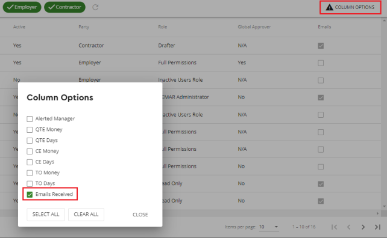Toggle the Employer filter chip
The width and height of the screenshot is (387, 238).
pyautogui.click(x=22, y=7)
